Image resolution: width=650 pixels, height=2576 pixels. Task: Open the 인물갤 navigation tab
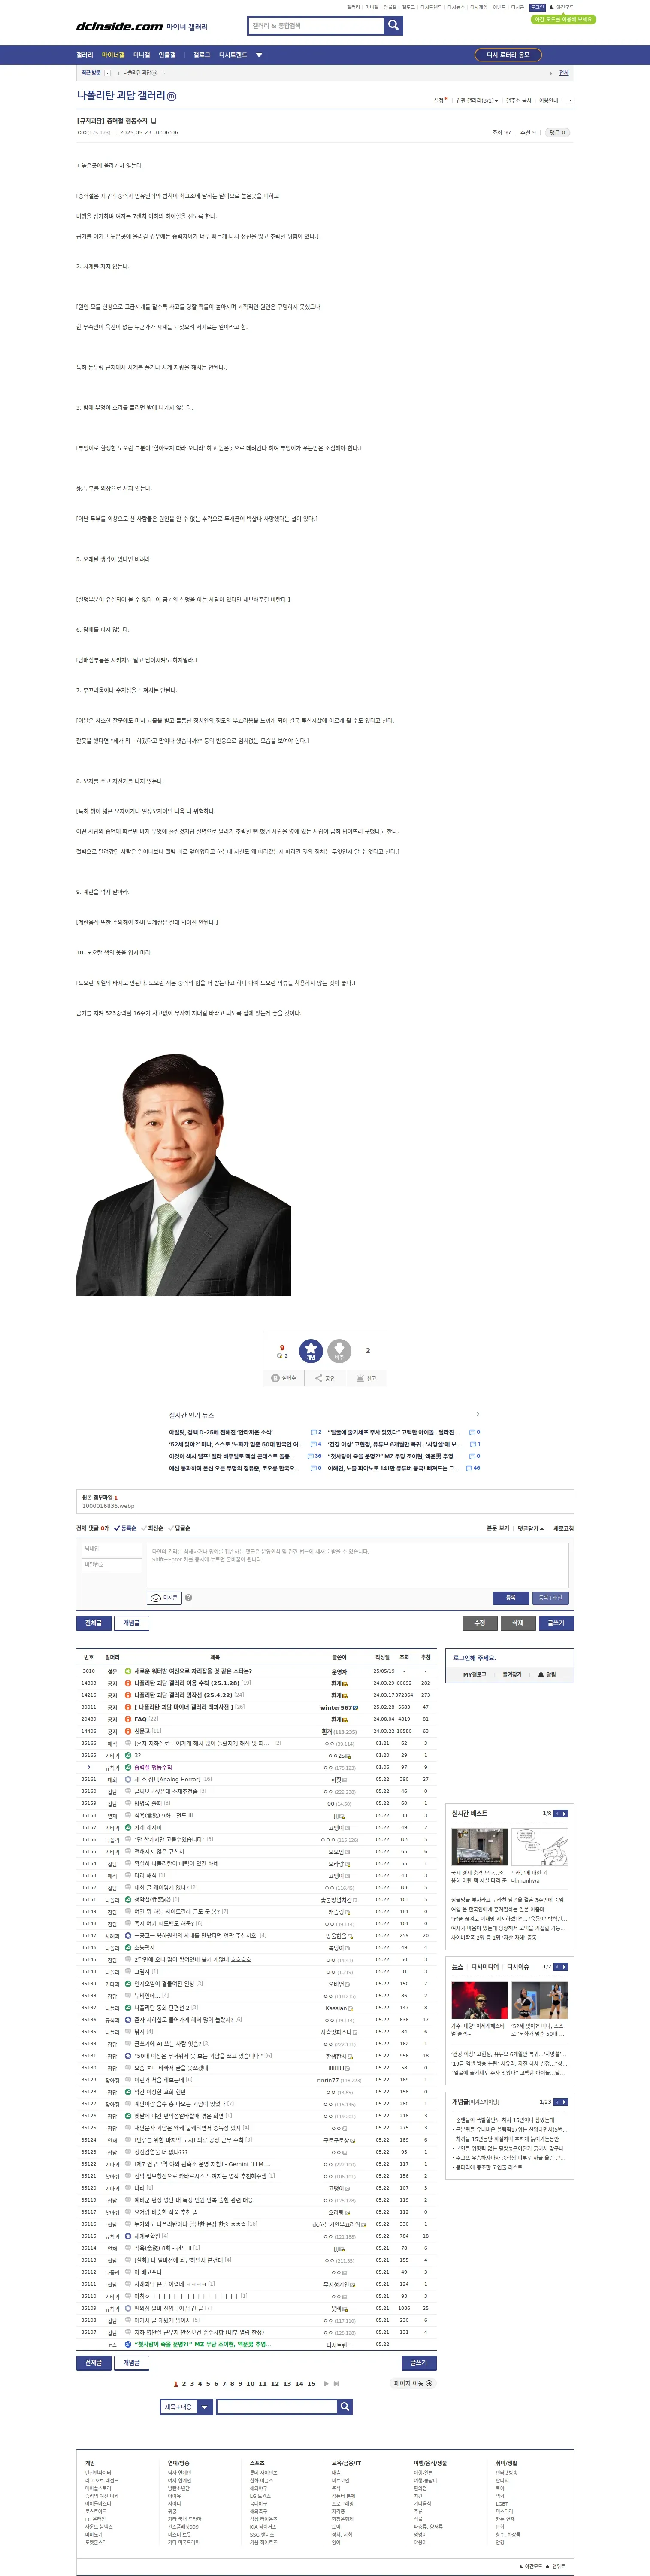[167, 55]
